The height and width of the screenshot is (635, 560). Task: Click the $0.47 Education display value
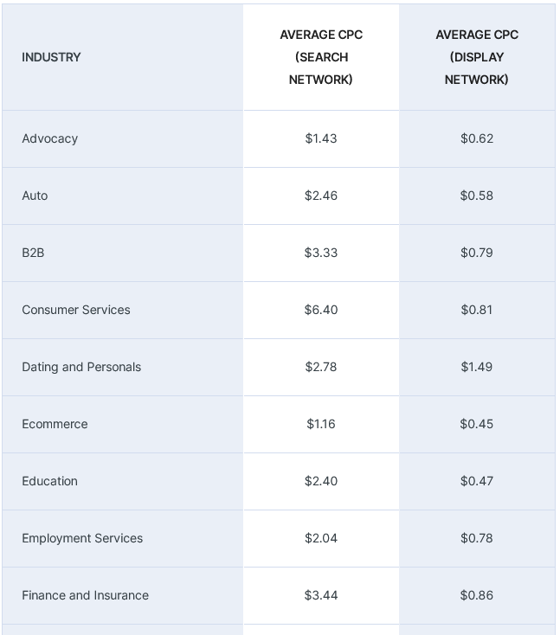pyautogui.click(x=477, y=481)
